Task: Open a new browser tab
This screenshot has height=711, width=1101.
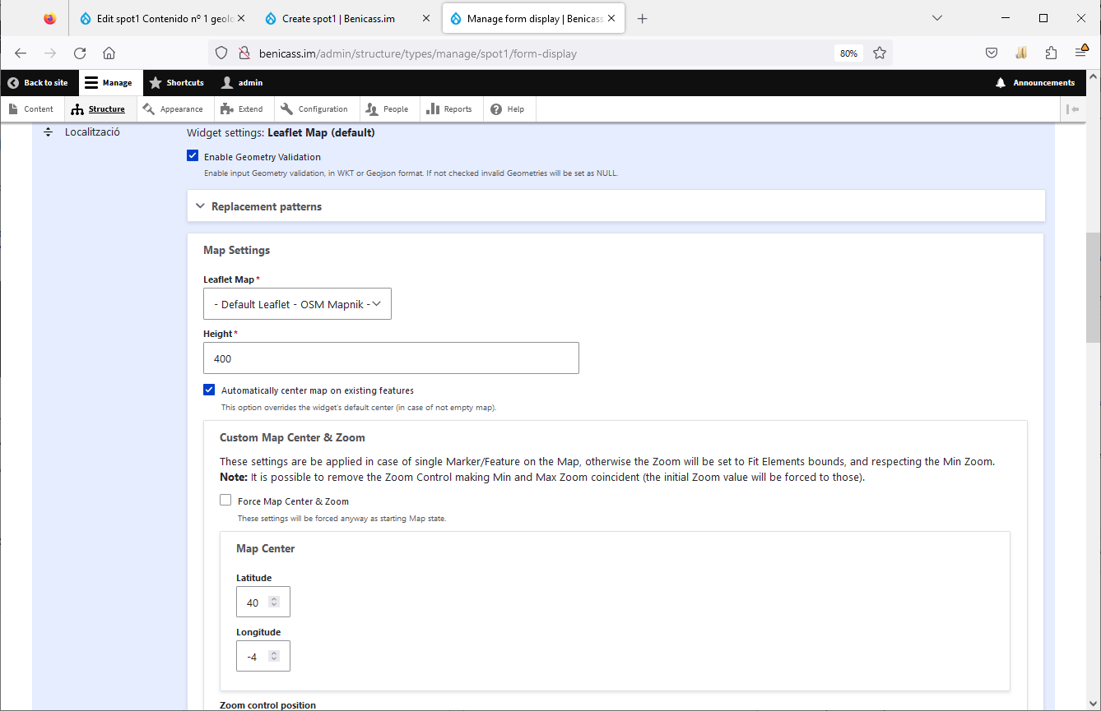Action: [x=643, y=19]
